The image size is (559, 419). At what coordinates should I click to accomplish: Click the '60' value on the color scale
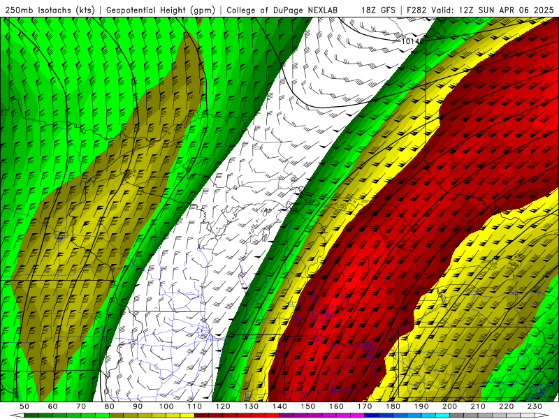[x=52, y=406]
